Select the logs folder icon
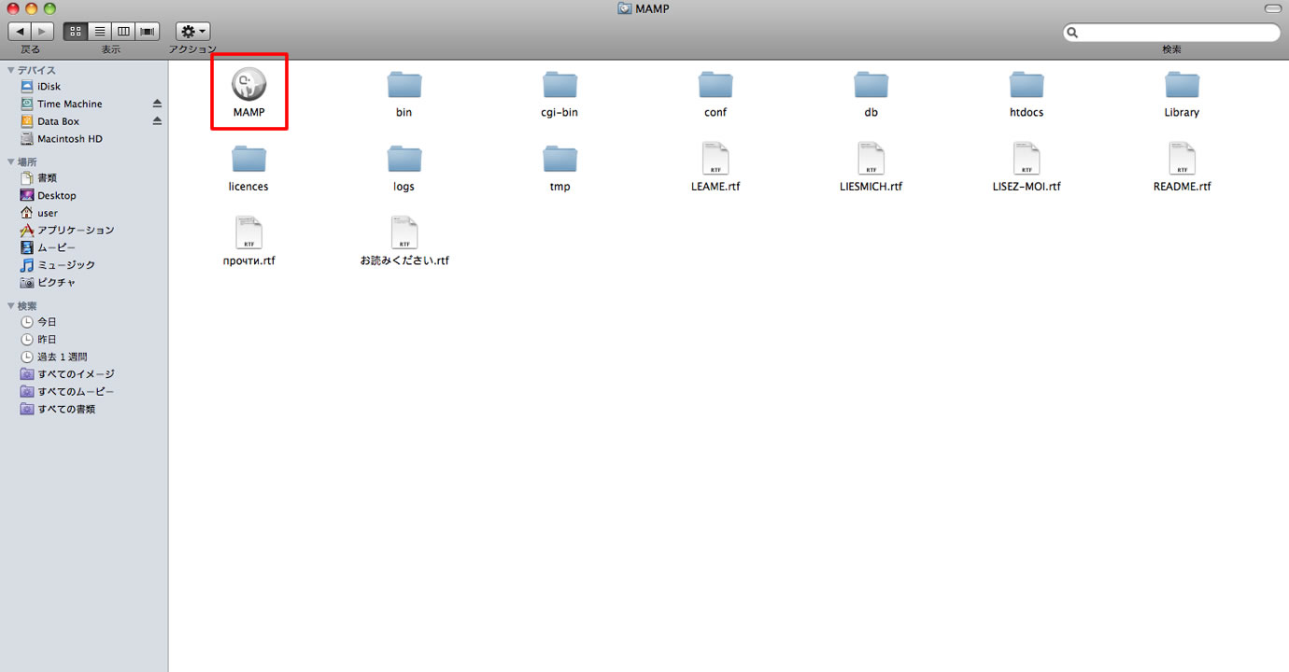This screenshot has width=1289, height=672. [x=404, y=160]
